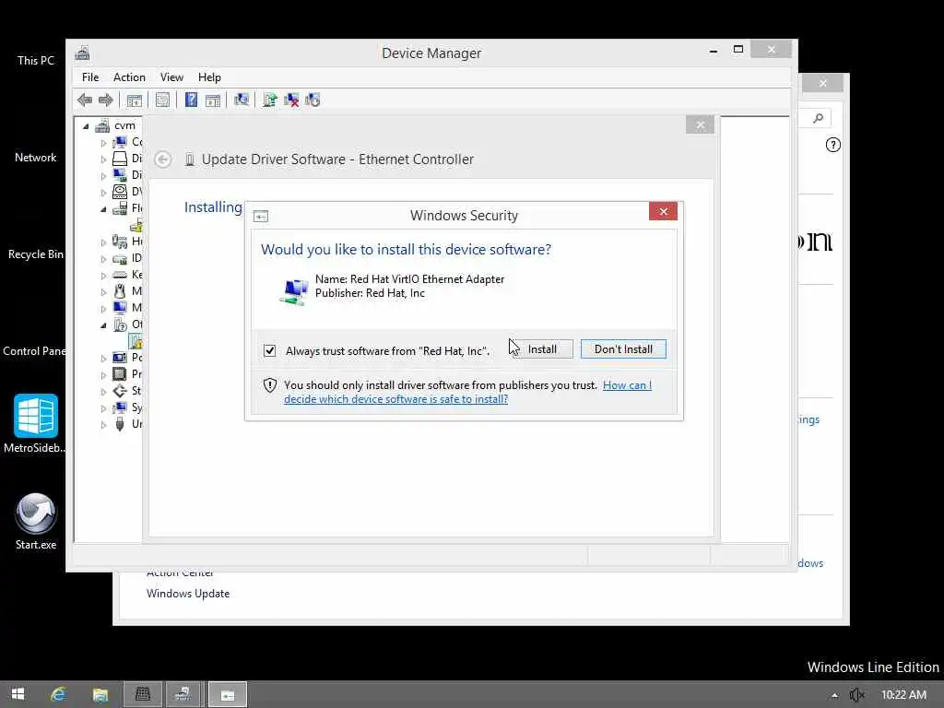This screenshot has width=944, height=708.
Task: Open the Properties toolbar icon
Action: click(162, 100)
